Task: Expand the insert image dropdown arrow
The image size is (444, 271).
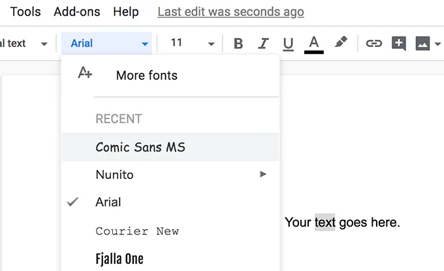Action: coord(437,44)
